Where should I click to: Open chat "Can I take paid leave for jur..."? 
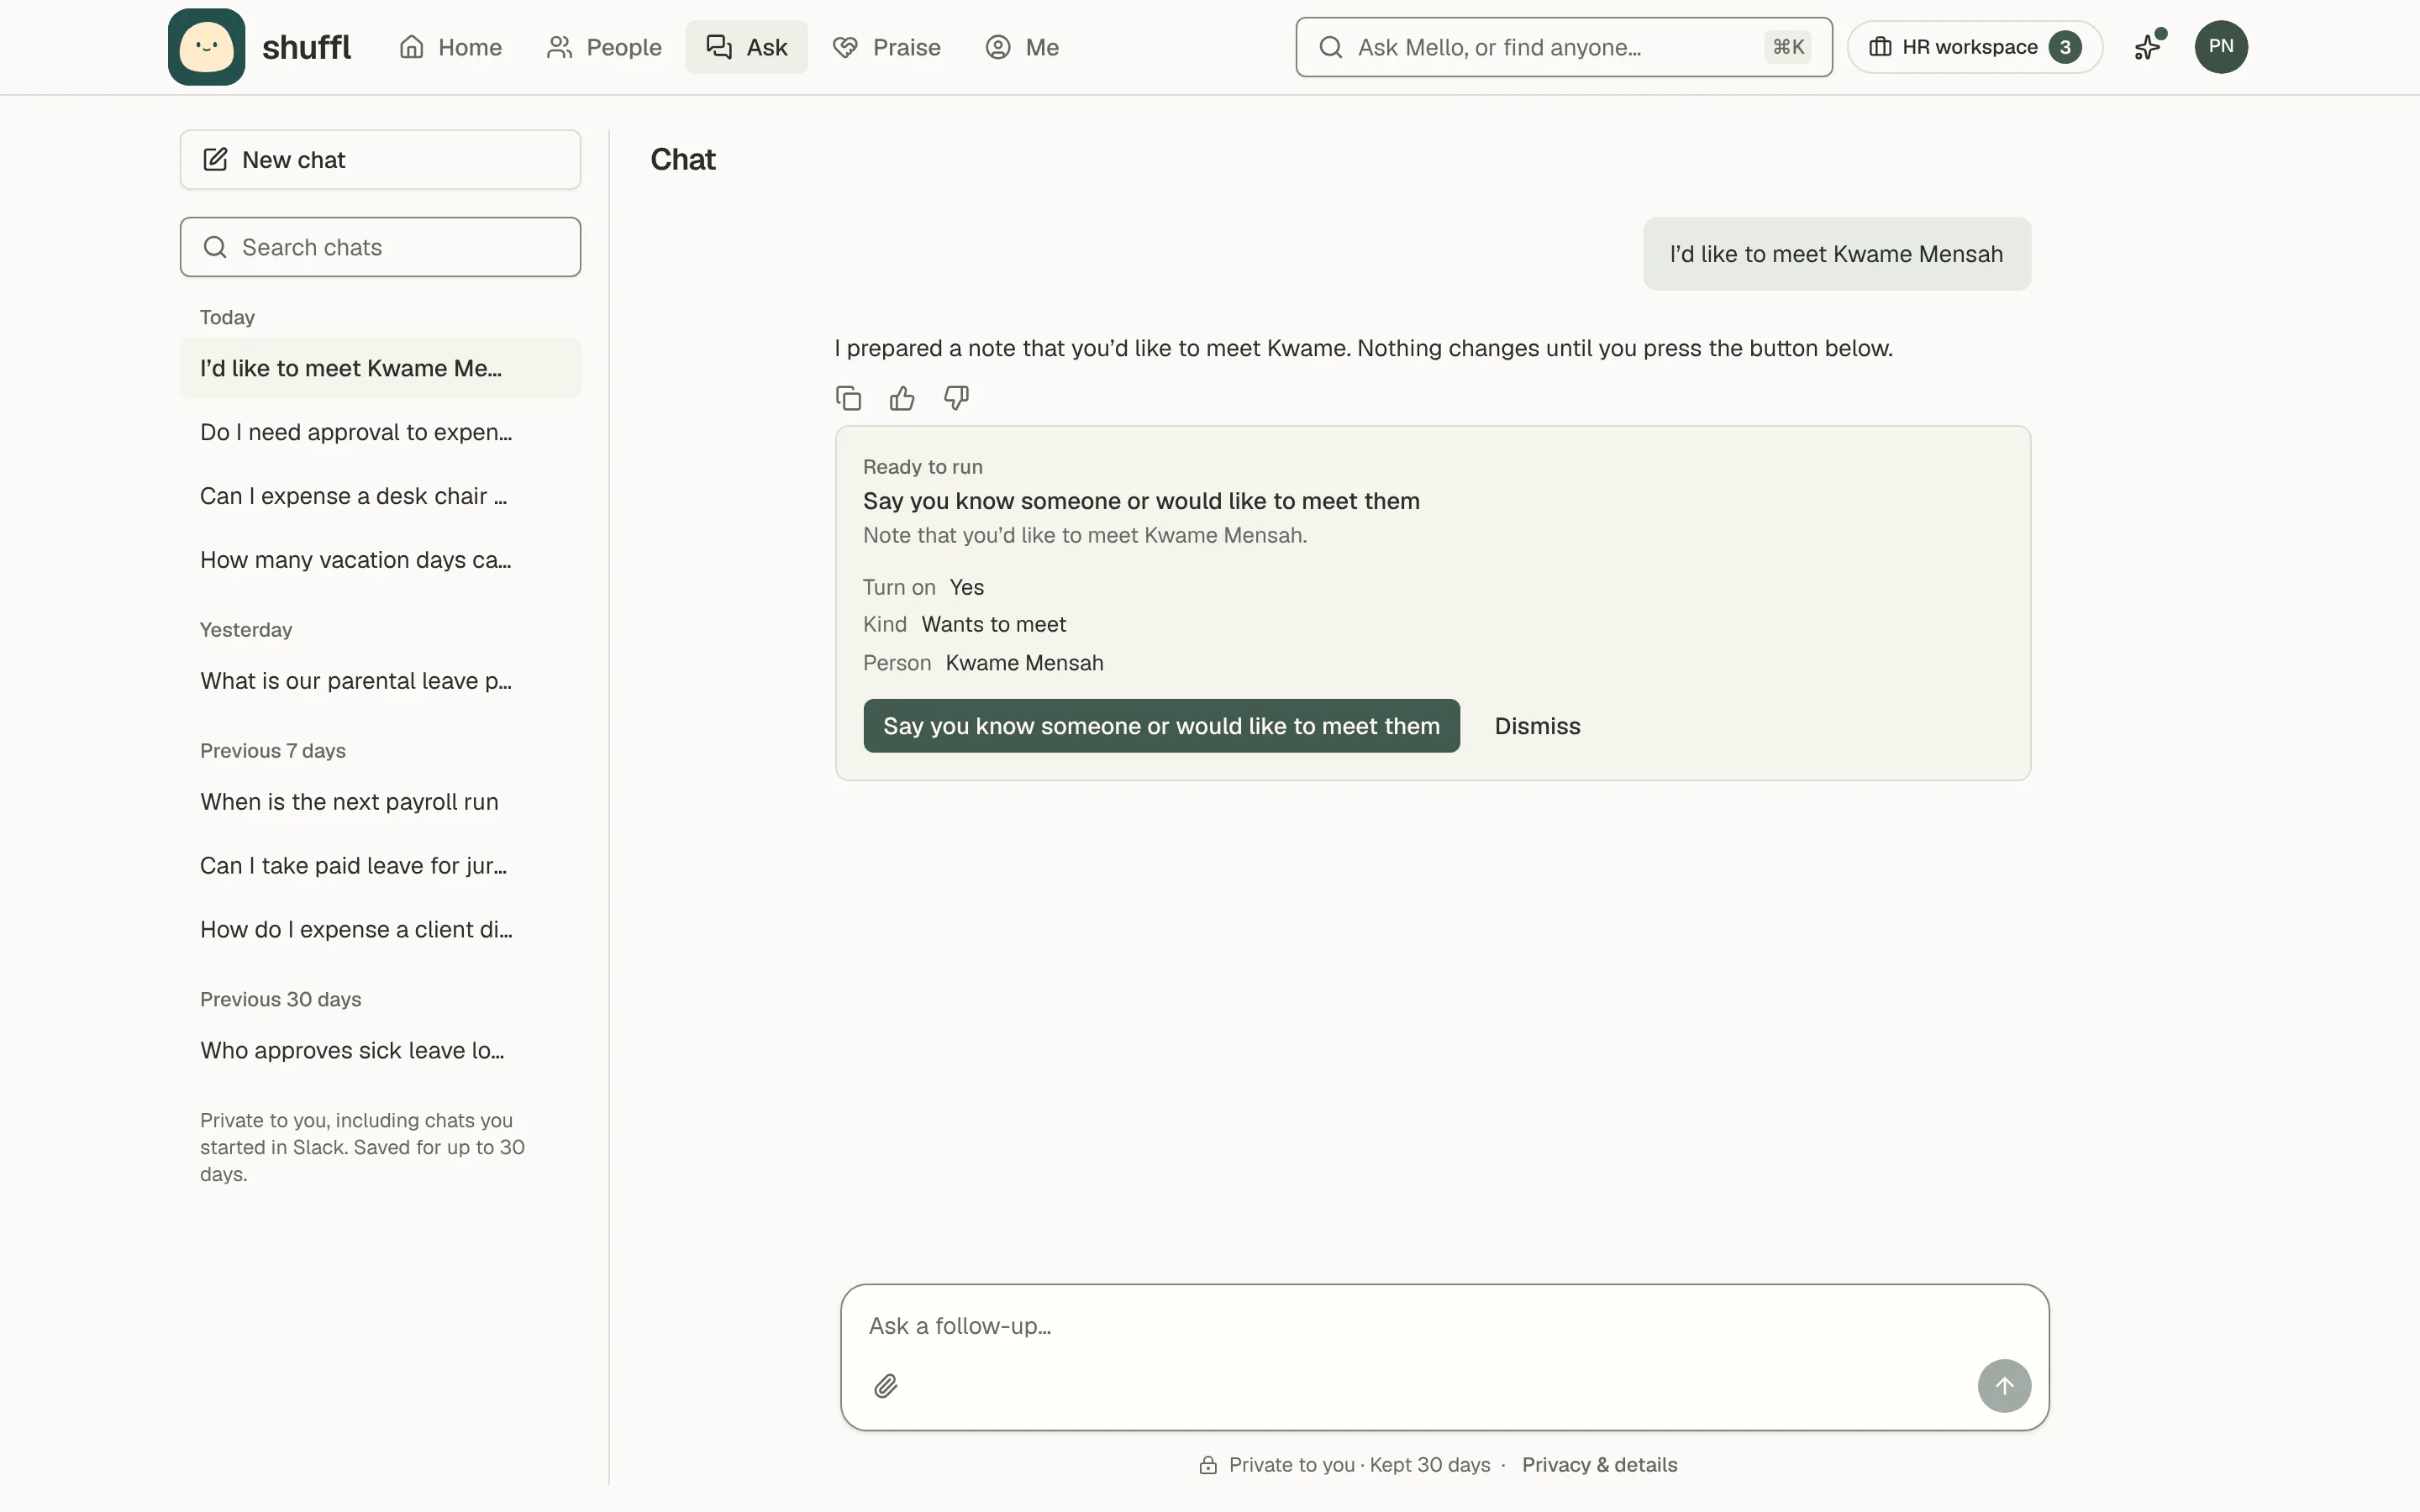(x=380, y=866)
